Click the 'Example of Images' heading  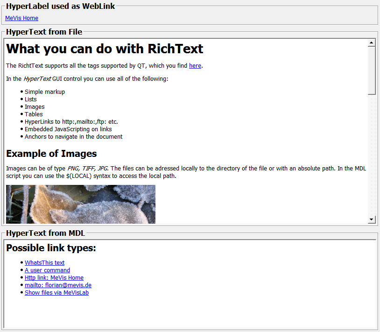(51, 154)
